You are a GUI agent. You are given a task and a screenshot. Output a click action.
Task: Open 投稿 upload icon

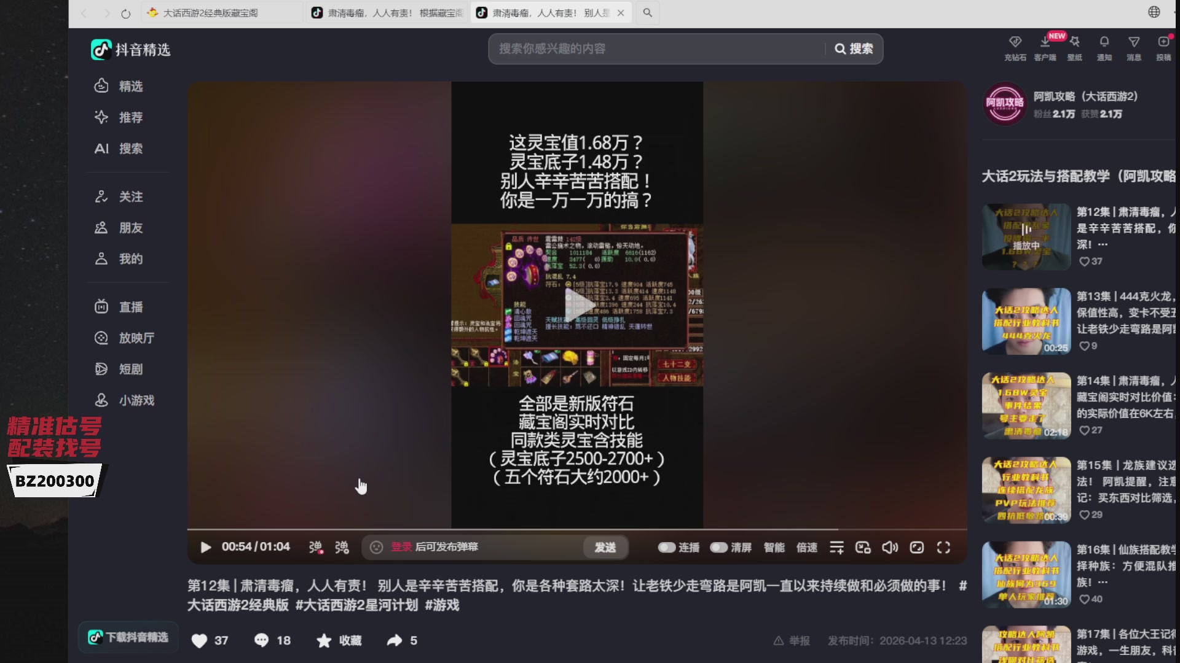[x=1163, y=48]
